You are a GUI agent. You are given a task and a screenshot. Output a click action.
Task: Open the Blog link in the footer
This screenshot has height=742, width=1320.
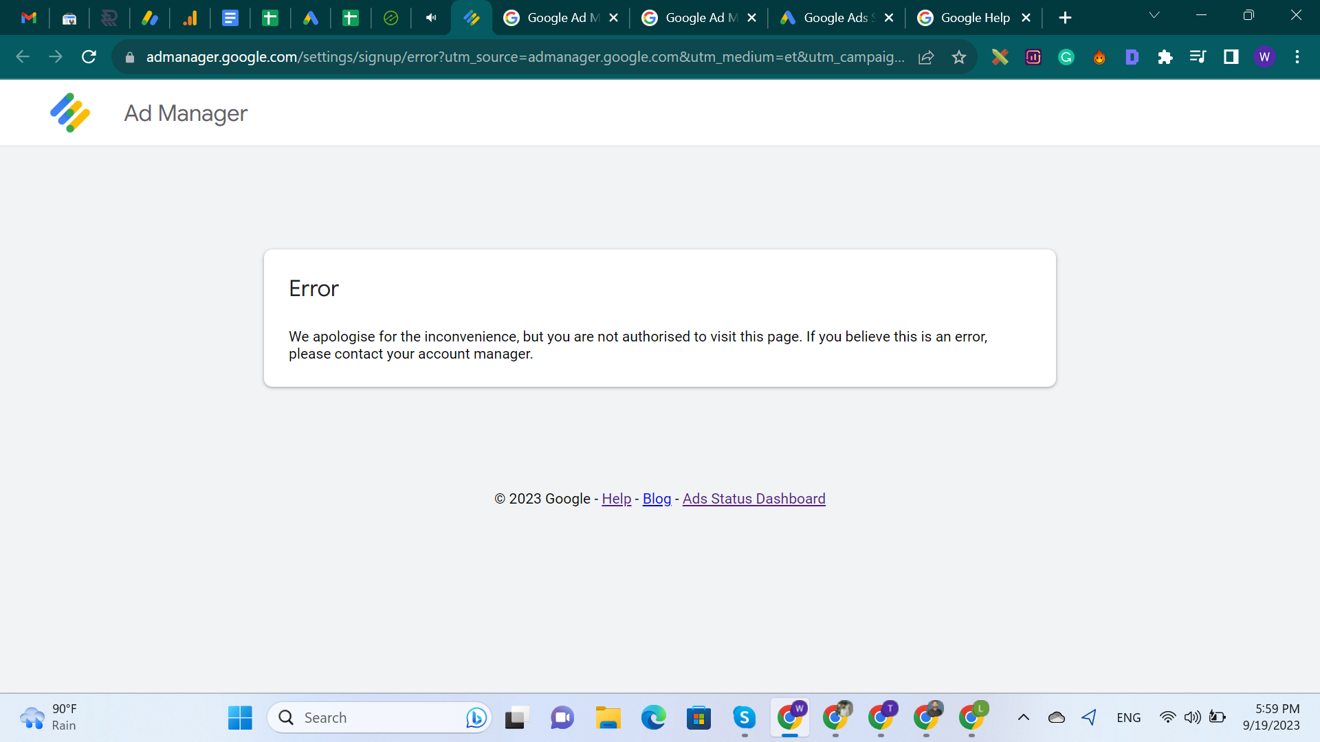click(x=657, y=499)
